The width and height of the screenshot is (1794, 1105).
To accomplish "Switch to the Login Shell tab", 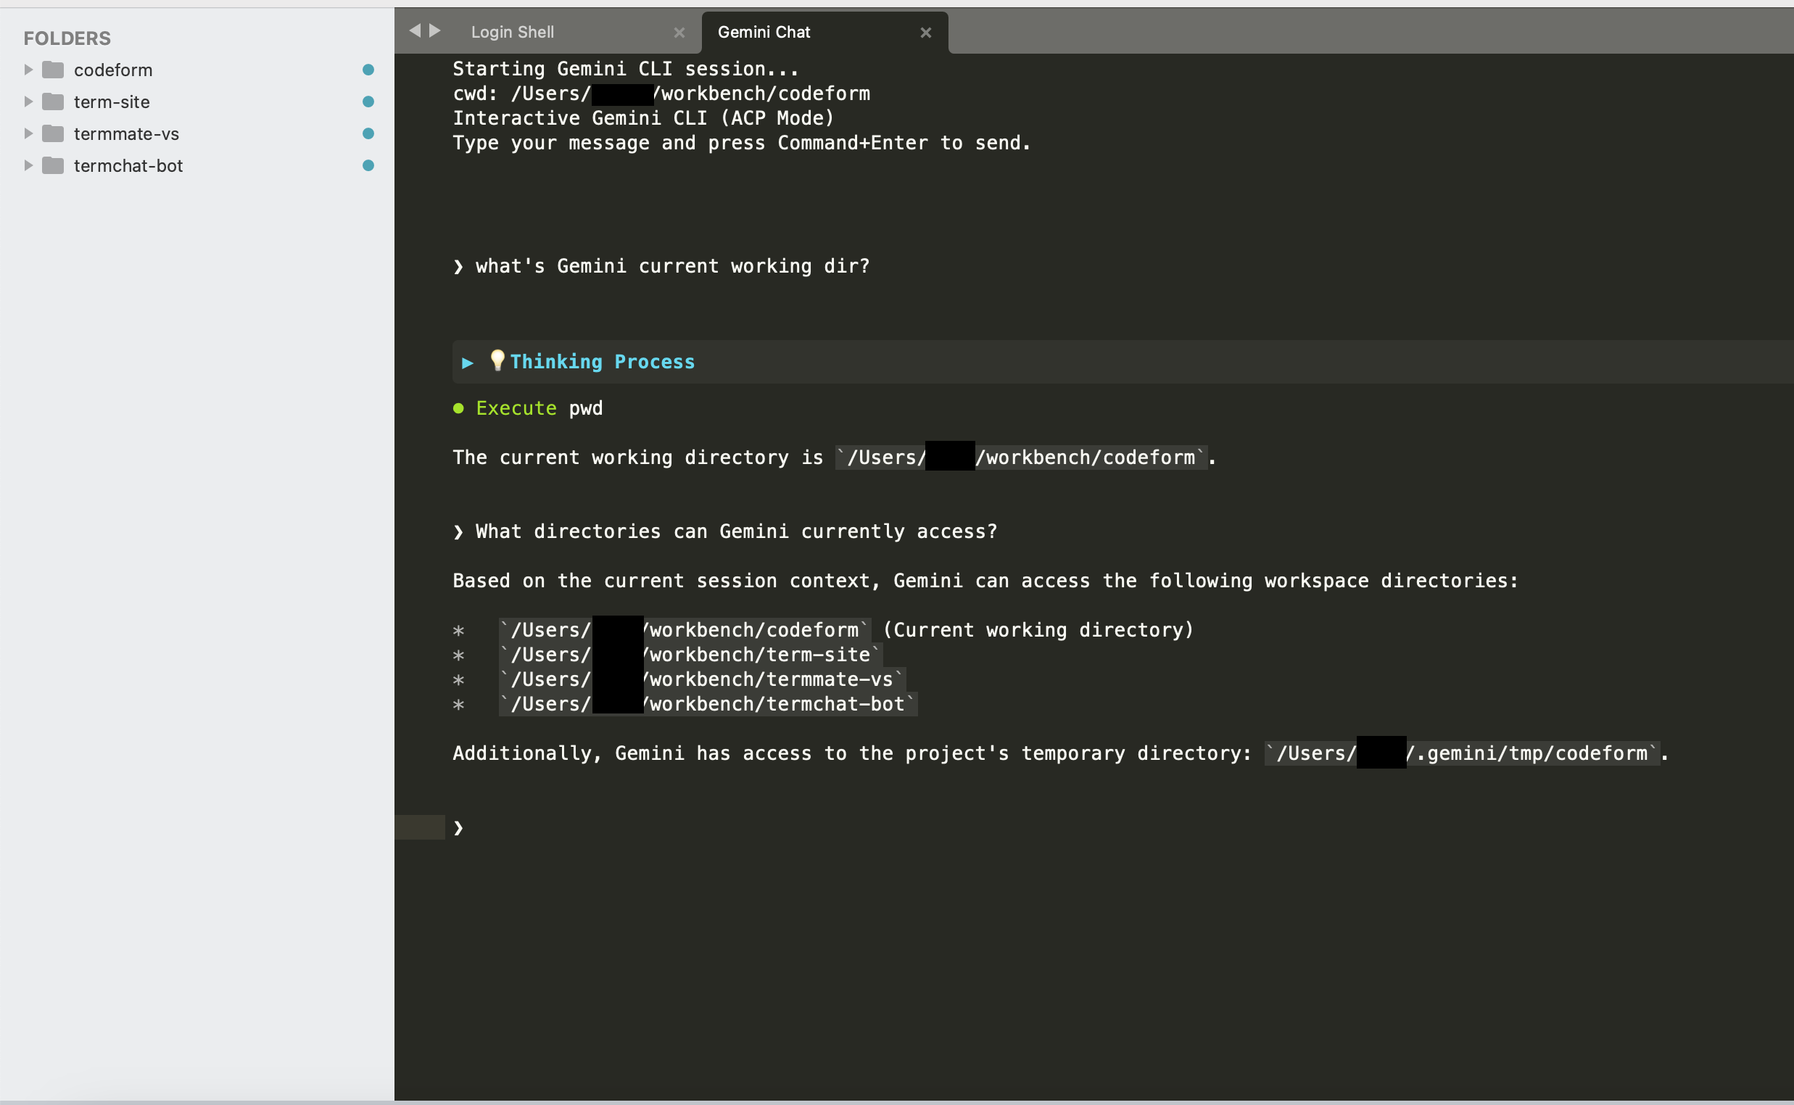I will click(512, 32).
